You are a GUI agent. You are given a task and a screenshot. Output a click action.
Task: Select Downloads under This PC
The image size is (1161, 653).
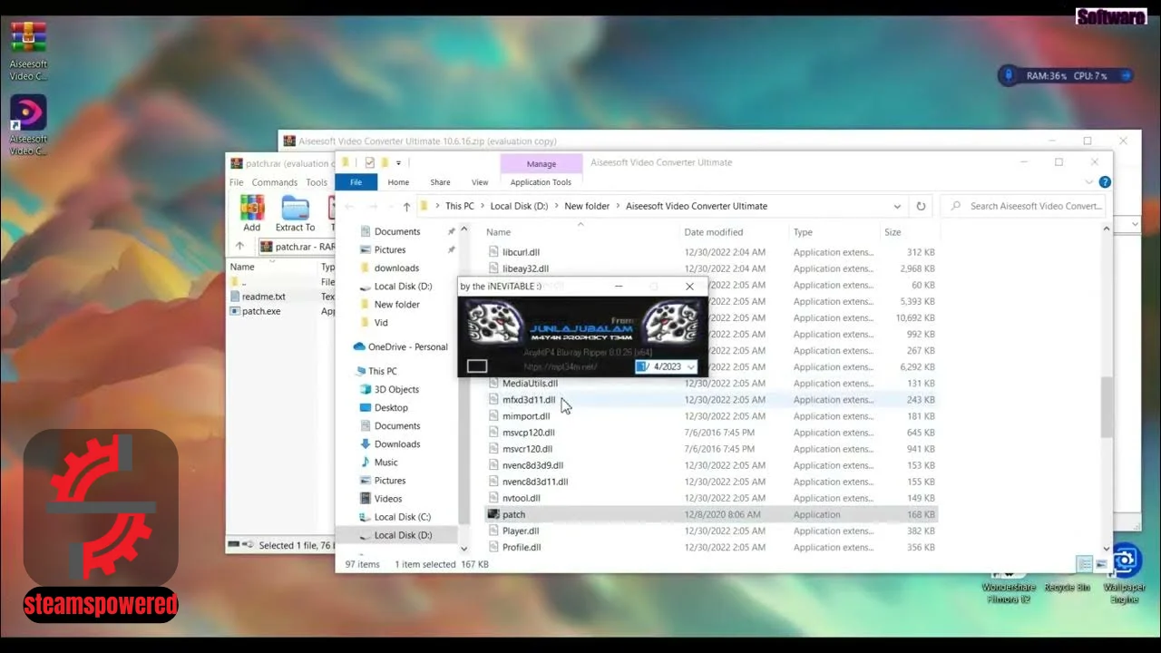(397, 443)
